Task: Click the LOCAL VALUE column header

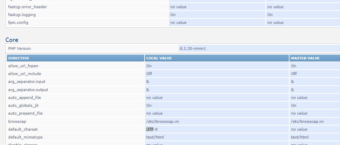Action: point(159,58)
